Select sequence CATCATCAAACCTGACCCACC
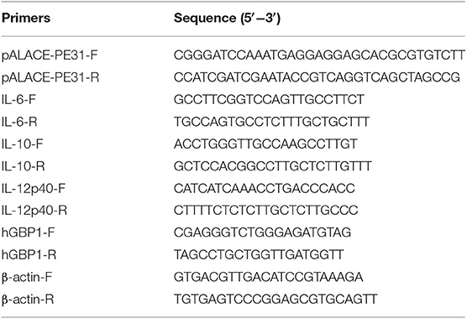Screen dimensions: 467x319 click(x=265, y=188)
